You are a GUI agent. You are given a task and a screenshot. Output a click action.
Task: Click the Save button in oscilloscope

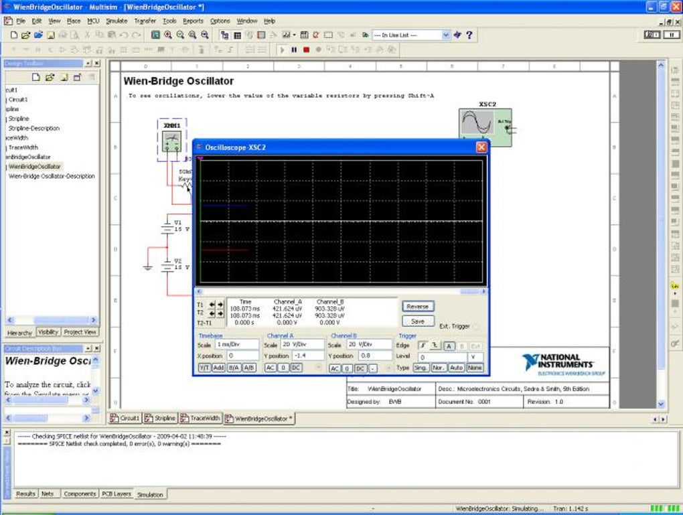pos(417,321)
